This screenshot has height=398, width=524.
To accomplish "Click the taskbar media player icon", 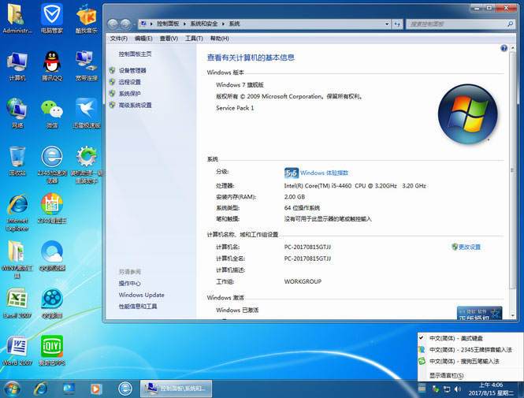I will pos(96,389).
